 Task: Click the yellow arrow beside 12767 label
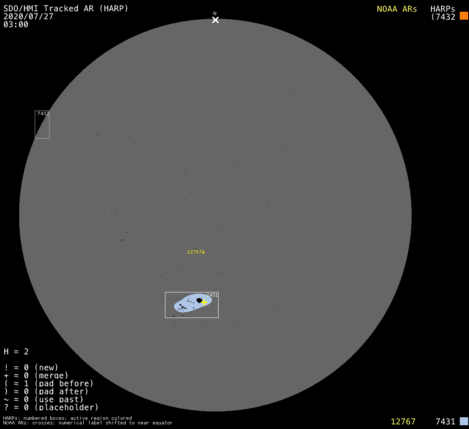[x=204, y=252]
